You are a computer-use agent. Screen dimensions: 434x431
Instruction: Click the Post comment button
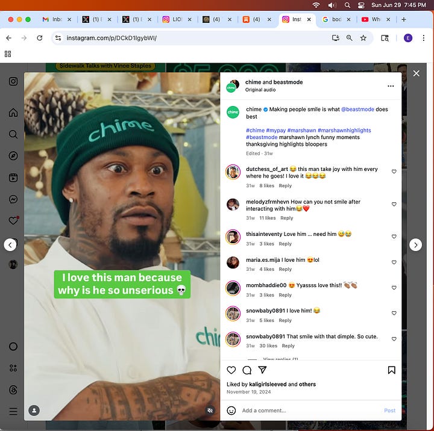click(389, 411)
